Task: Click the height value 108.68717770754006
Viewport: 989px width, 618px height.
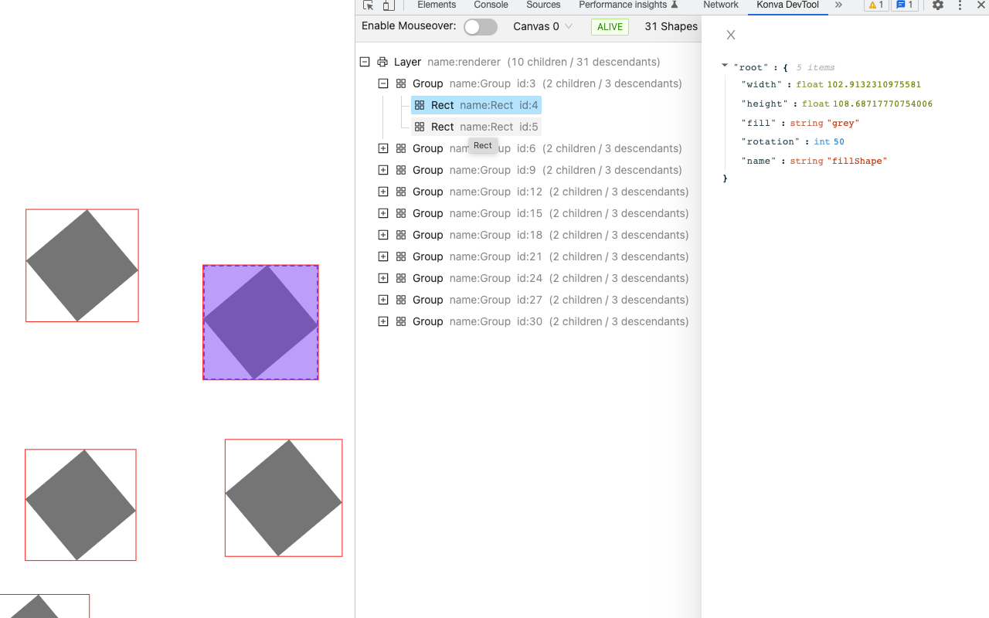Action: [x=882, y=104]
